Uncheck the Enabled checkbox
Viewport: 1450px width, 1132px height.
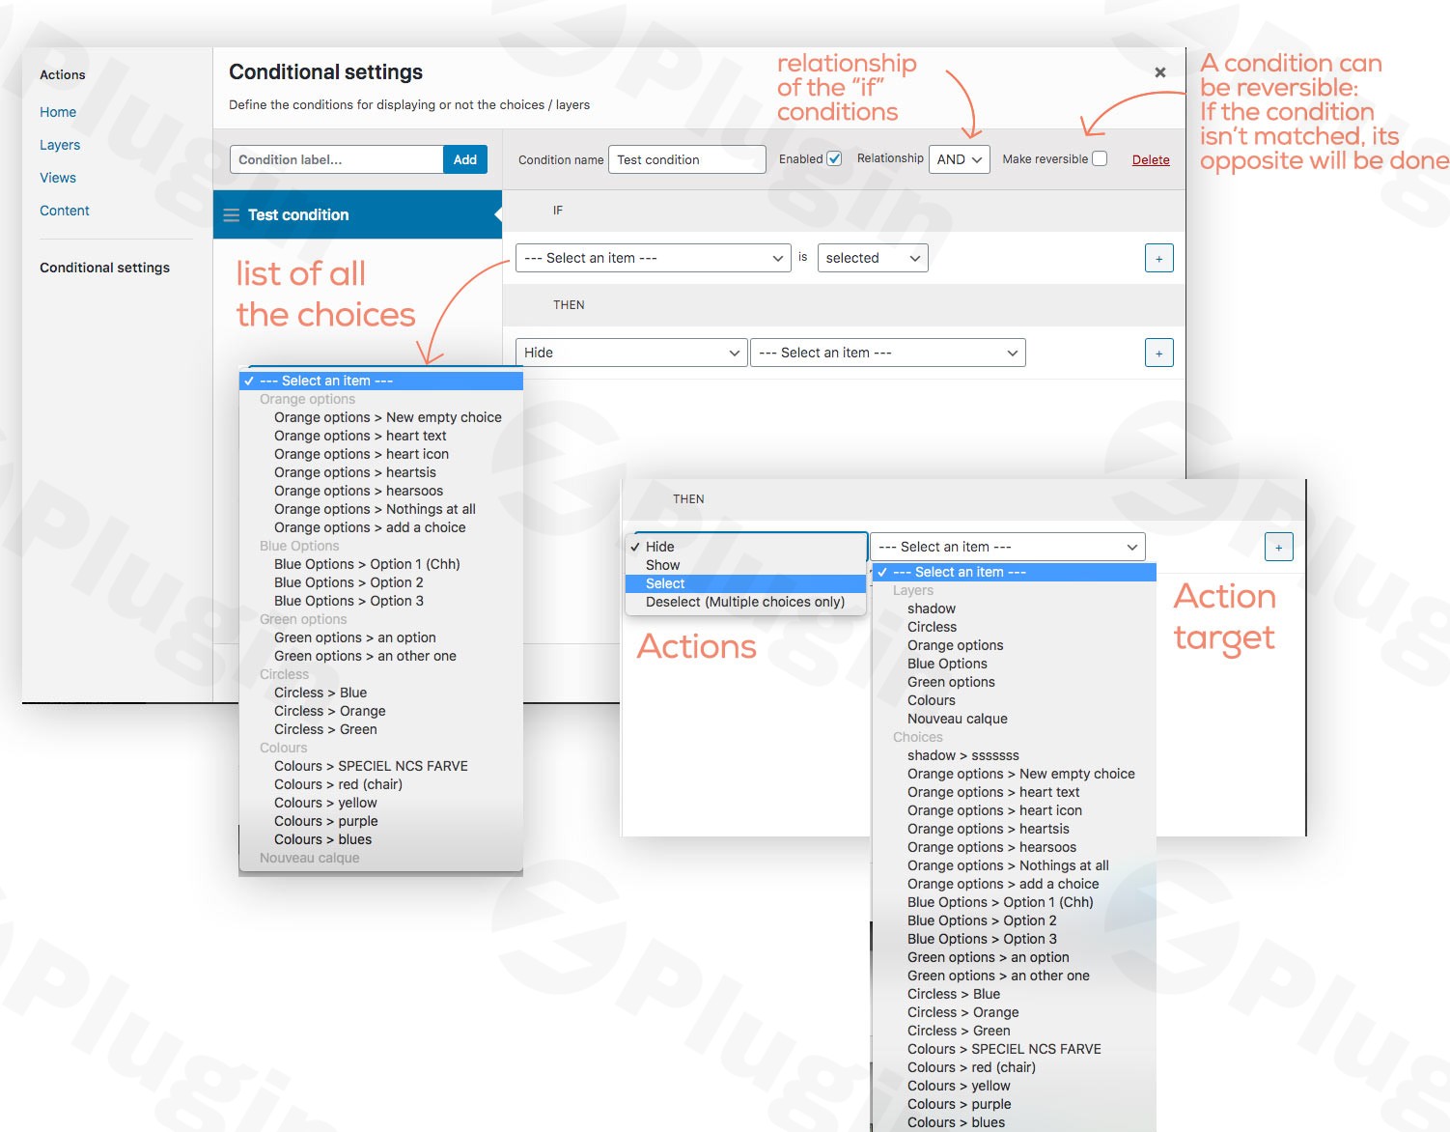point(834,157)
